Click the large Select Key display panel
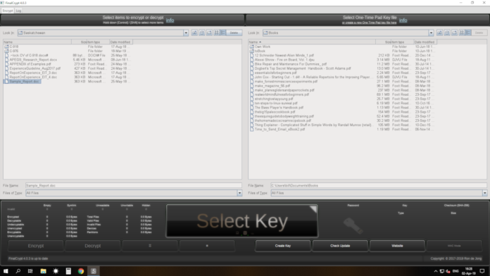Screen dimensions: 490x276 coord(242,221)
